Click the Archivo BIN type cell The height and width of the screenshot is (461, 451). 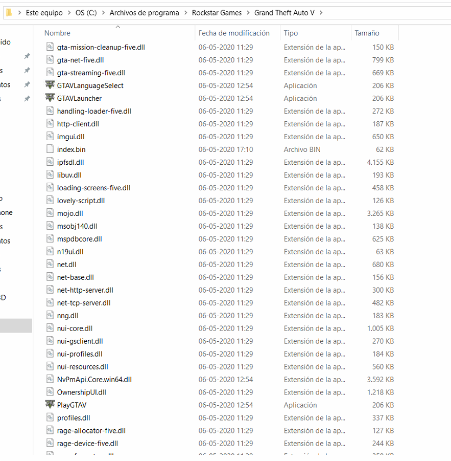pyautogui.click(x=302, y=149)
